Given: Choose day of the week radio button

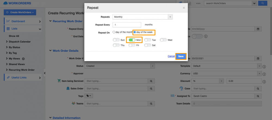Looking at the screenshot, I should tap(134, 32).
